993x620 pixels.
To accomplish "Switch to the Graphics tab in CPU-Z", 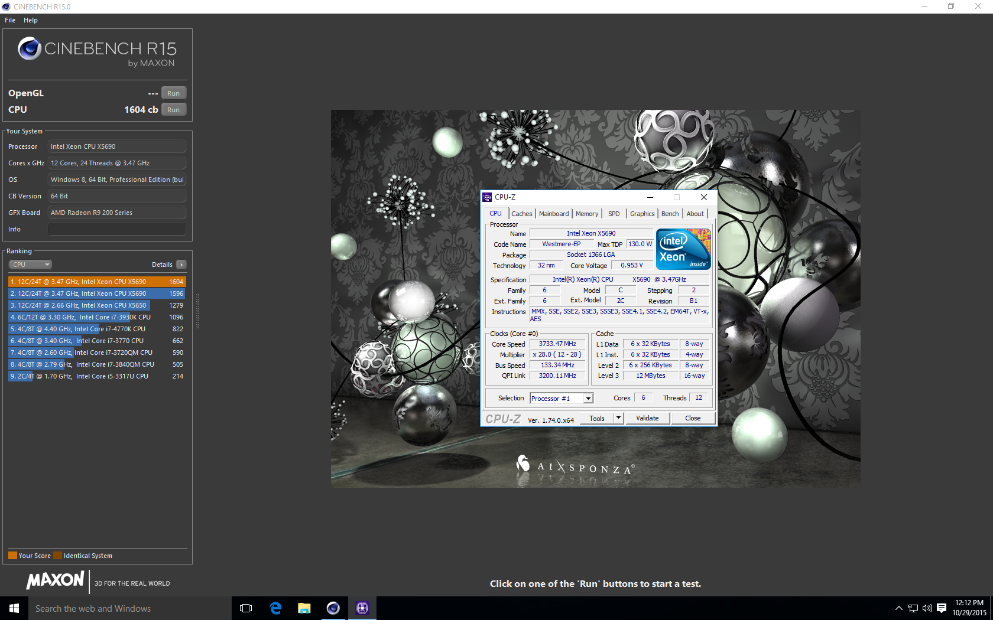I will pos(642,214).
